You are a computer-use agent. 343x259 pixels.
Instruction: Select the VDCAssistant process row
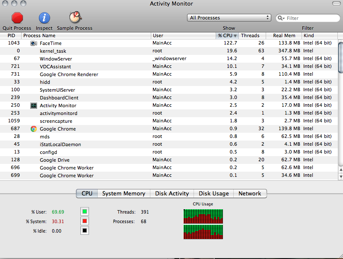coord(169,66)
